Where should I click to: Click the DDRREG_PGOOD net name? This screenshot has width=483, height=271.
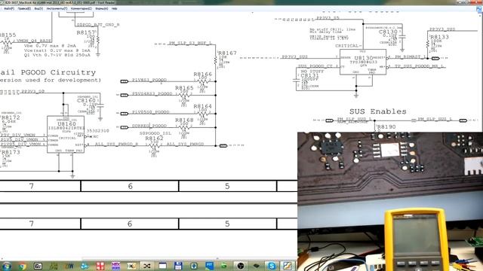pyautogui.click(x=149, y=126)
